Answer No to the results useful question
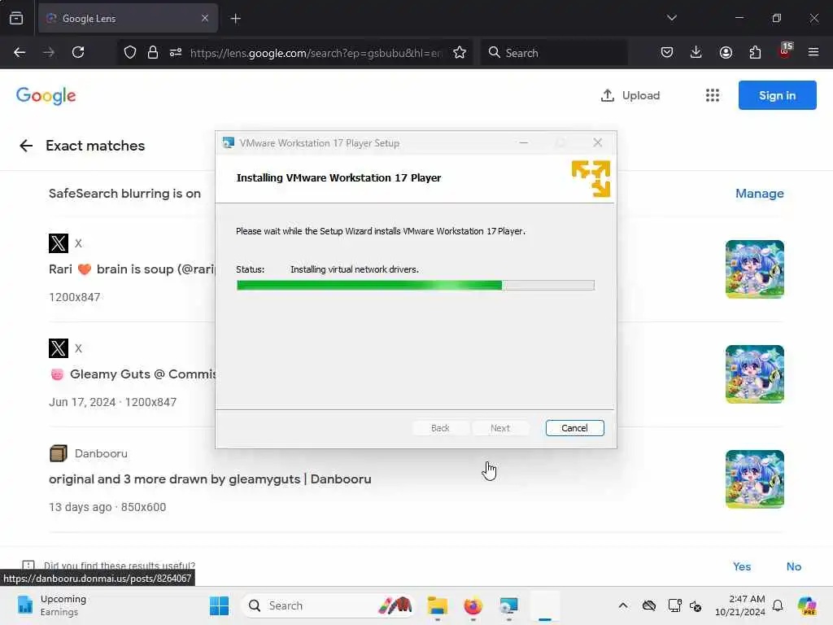The image size is (833, 625). coord(794,566)
